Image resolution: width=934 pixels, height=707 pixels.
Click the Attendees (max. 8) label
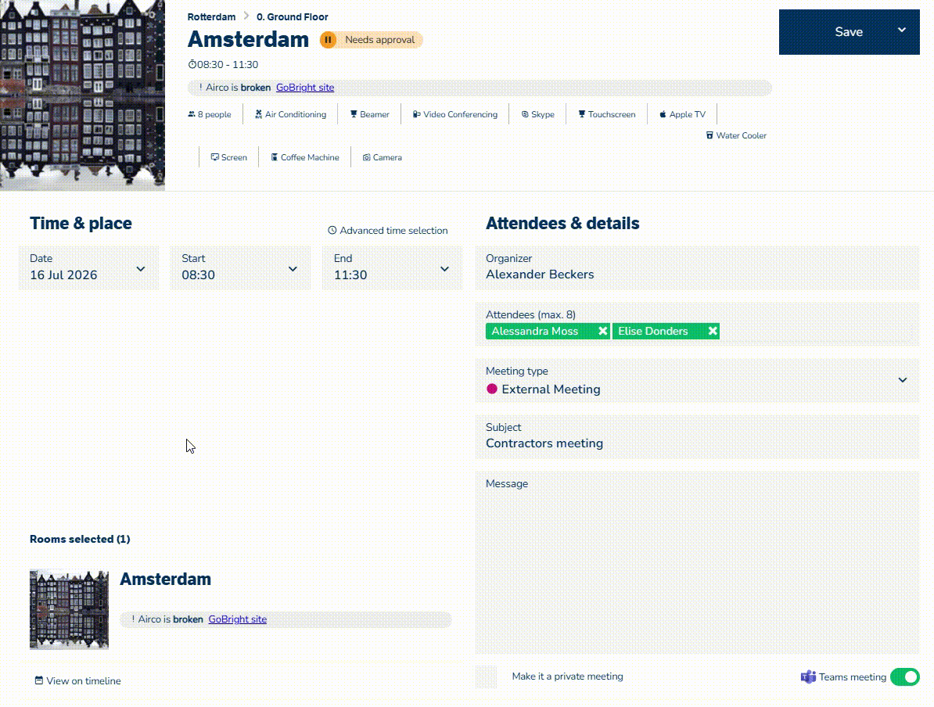point(530,314)
